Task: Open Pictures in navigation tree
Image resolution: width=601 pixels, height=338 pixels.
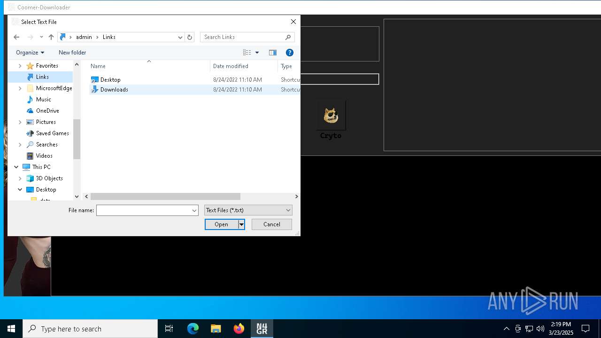Action: [x=46, y=122]
